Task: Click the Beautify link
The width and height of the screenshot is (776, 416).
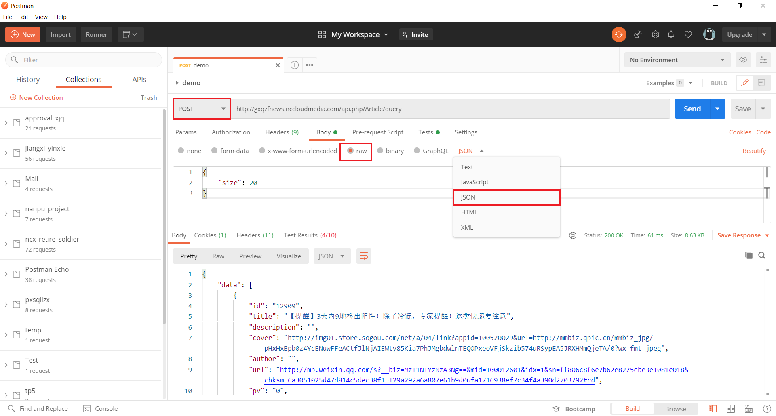Action: 754,151
